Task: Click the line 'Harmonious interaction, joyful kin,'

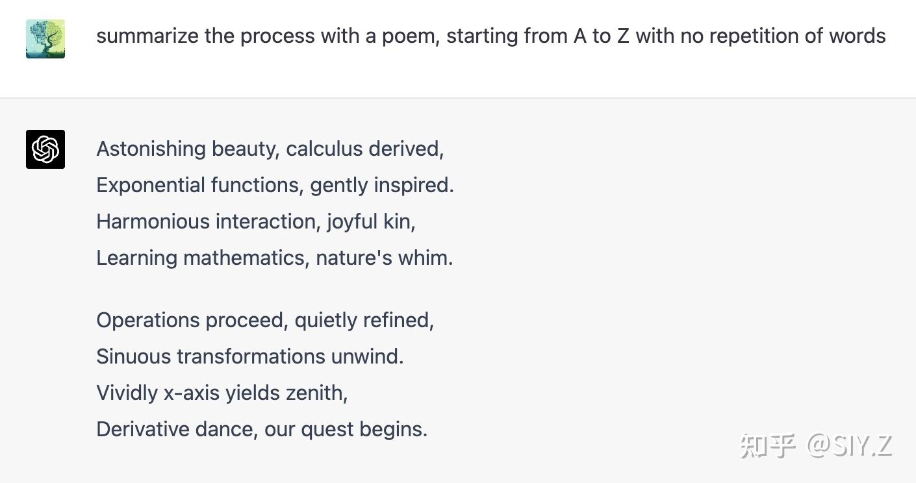Action: pyautogui.click(x=256, y=222)
